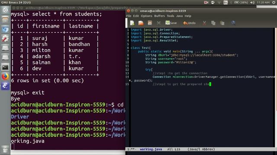277x155 pixels.
Task: Paste with the clipboard icon in Emacs
Action: click(x=222, y=23)
